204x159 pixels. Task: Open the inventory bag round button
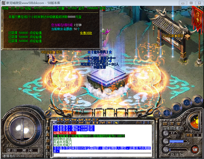tap(176, 108)
